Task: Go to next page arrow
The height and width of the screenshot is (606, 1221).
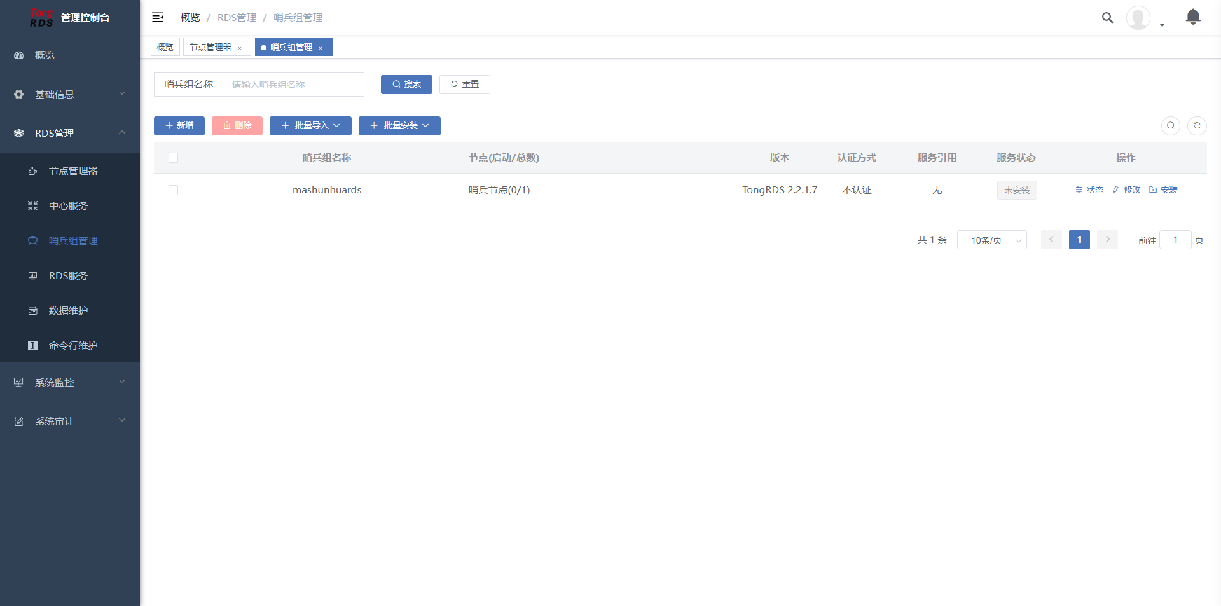Action: coord(1107,240)
